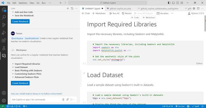Toggle secondary side bar visibility

(177, 3)
